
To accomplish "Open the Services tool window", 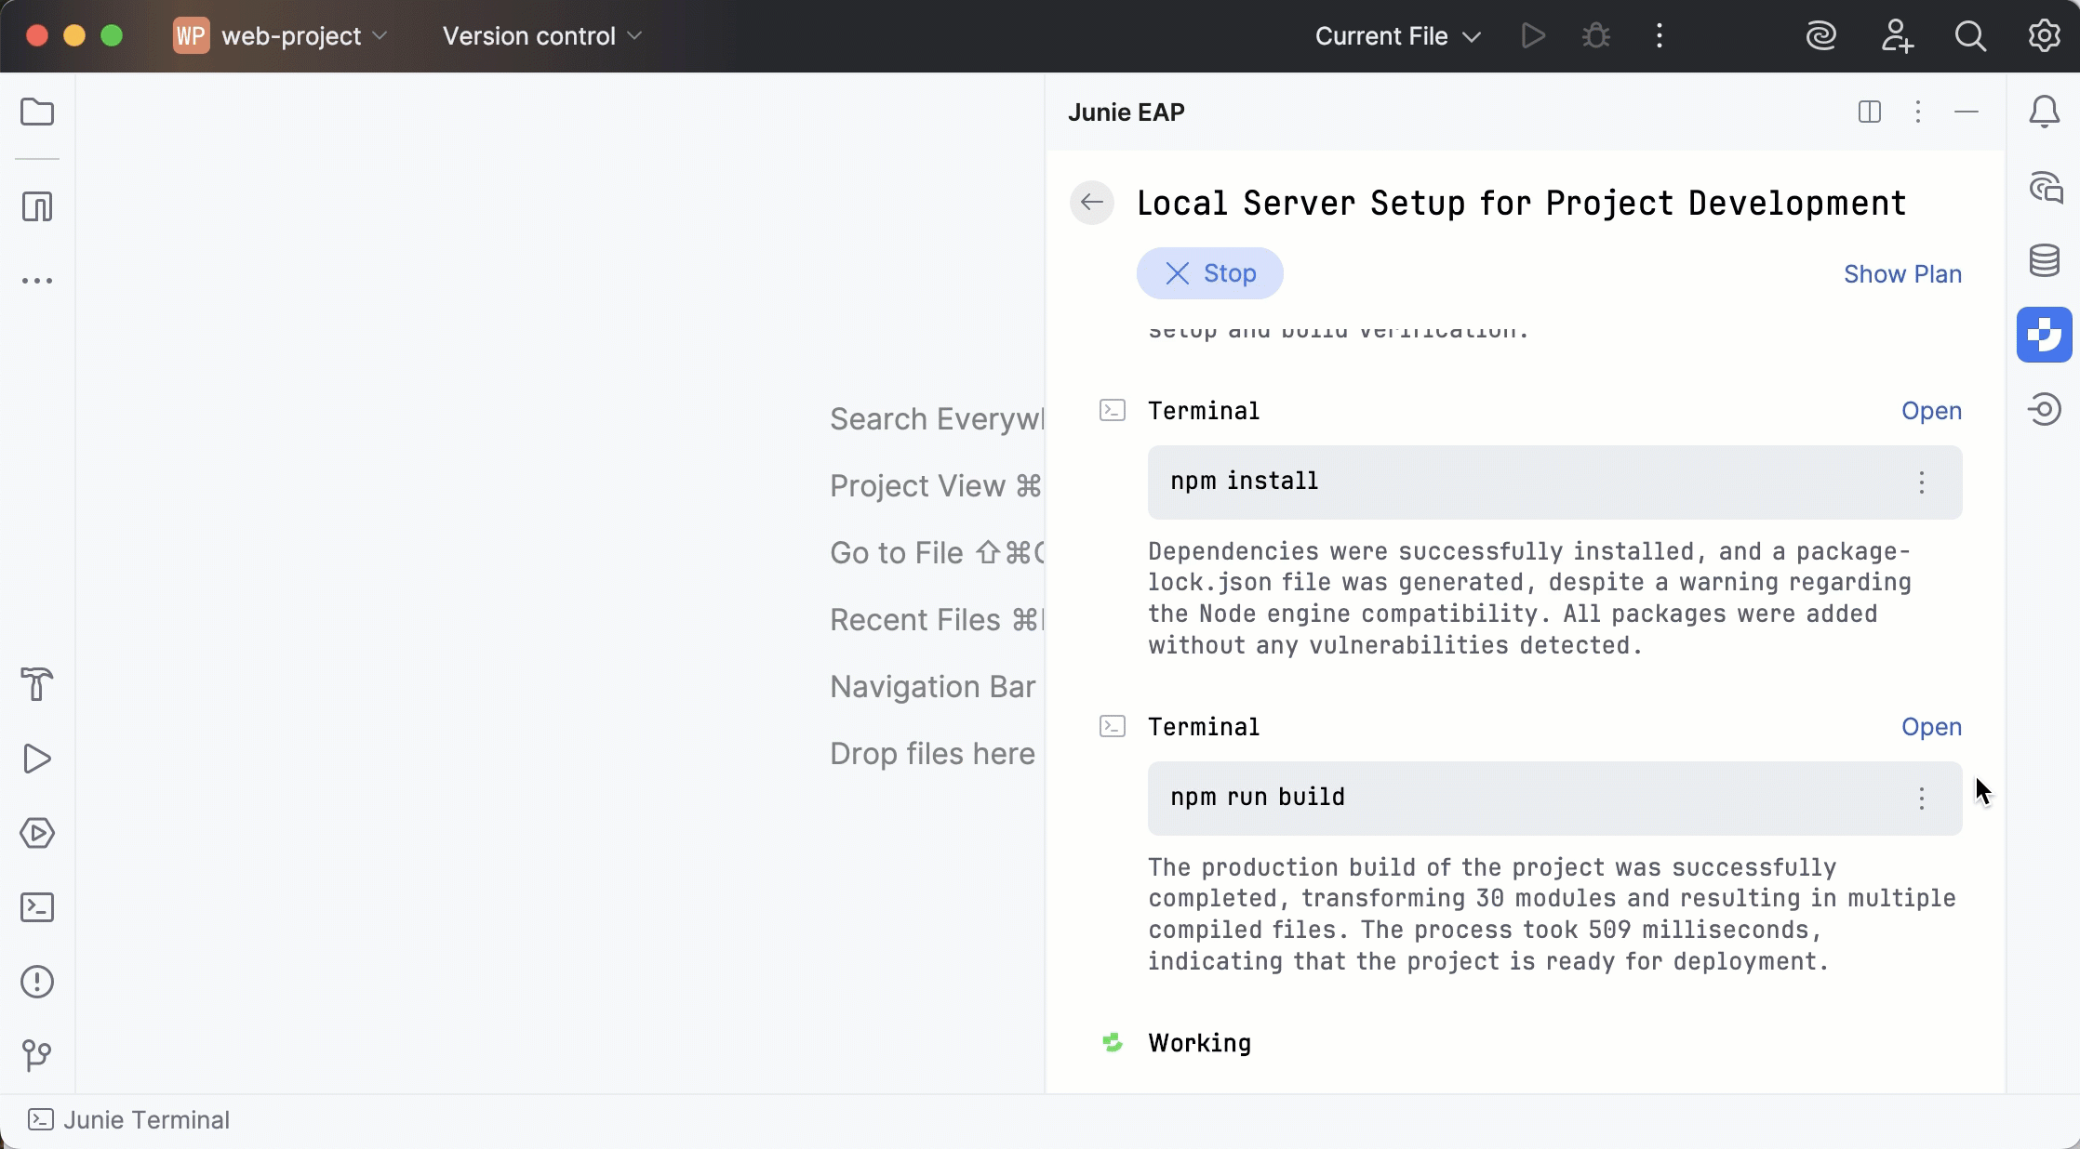I will click(37, 834).
